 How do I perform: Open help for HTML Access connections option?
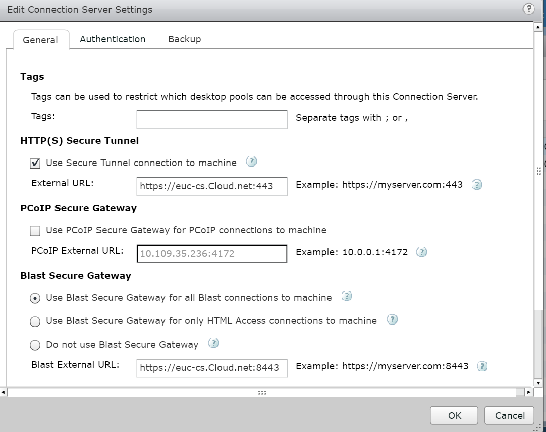point(392,319)
